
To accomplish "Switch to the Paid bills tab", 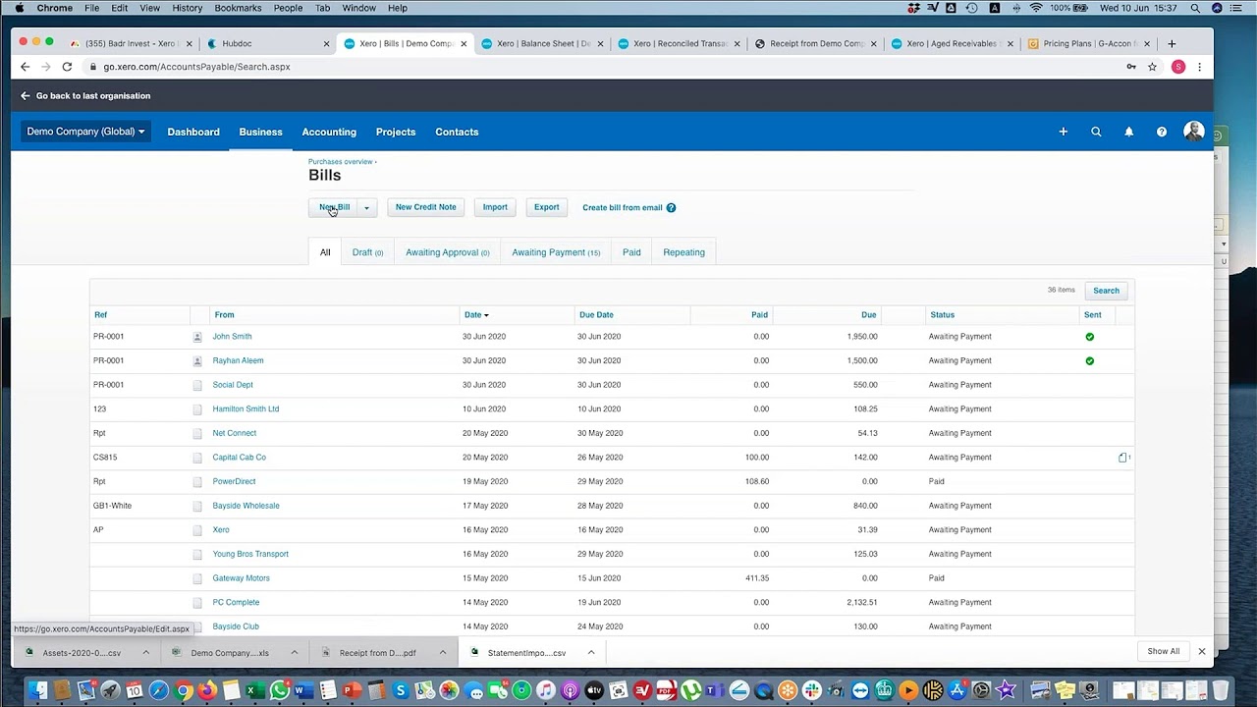I will [x=631, y=252].
